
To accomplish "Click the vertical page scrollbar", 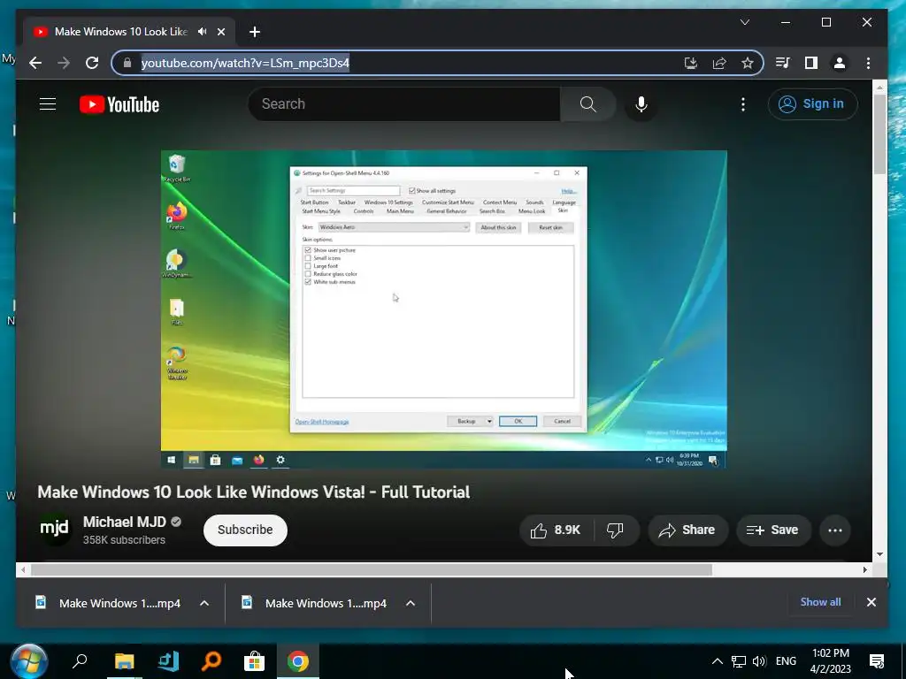I will [x=879, y=134].
